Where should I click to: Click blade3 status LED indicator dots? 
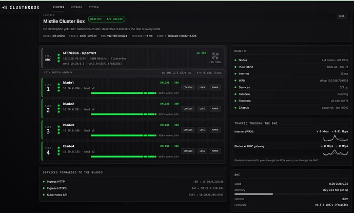(x=58, y=130)
